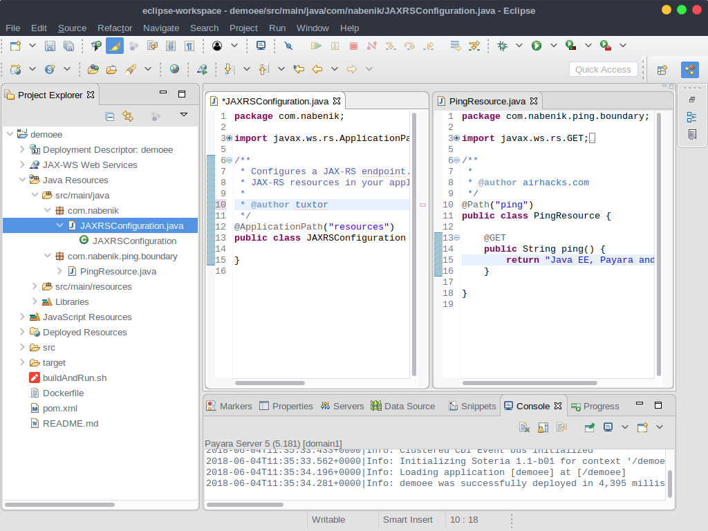The height and width of the screenshot is (531, 708).
Task: Toggle Pin Console icon
Action: pos(589,427)
